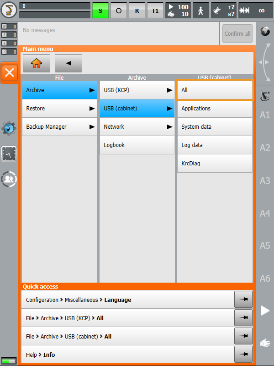Expand the Network archive option
The width and height of the screenshot is (274, 366).
[137, 127]
